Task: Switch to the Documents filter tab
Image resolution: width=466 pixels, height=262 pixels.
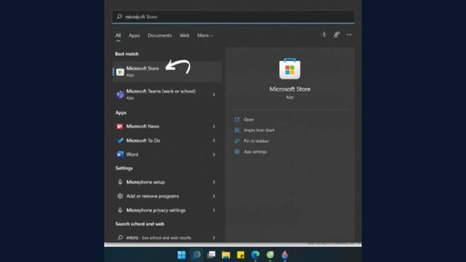Action: coord(160,35)
